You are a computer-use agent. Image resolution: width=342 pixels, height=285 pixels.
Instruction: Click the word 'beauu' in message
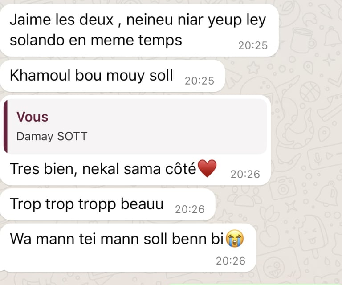point(142,204)
